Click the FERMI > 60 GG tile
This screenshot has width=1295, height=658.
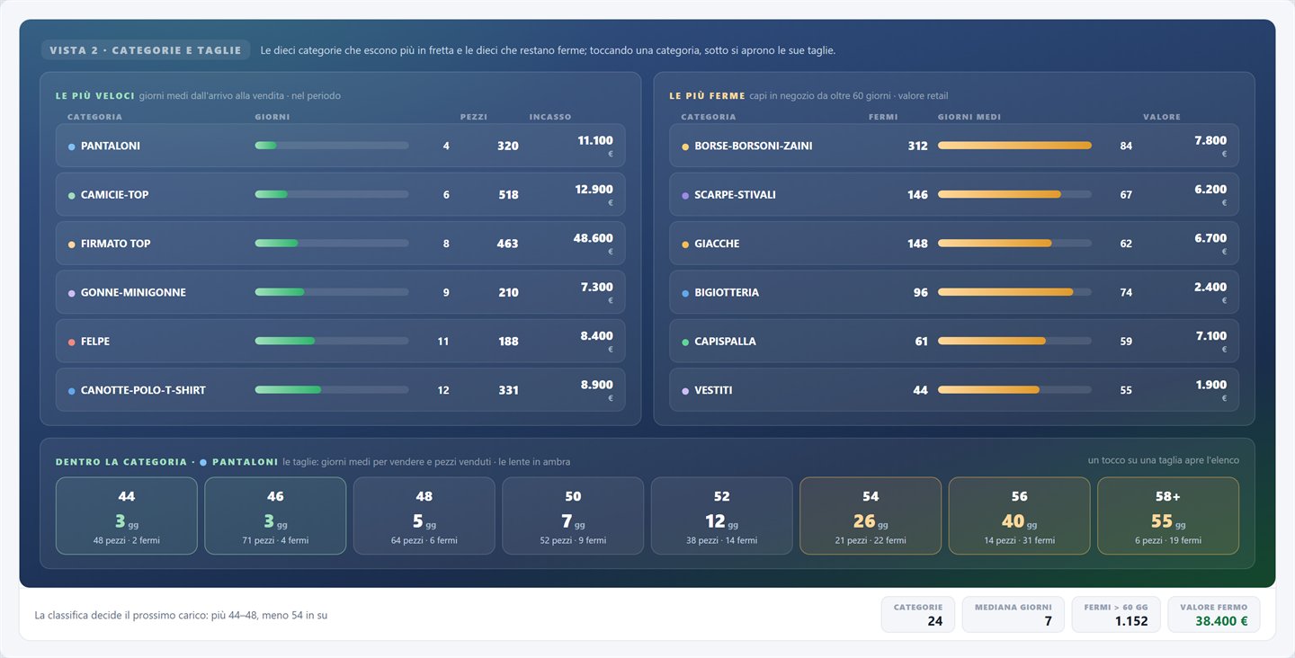(1116, 615)
